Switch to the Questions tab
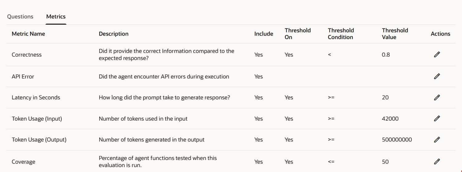This screenshot has width=462, height=172. 20,17
